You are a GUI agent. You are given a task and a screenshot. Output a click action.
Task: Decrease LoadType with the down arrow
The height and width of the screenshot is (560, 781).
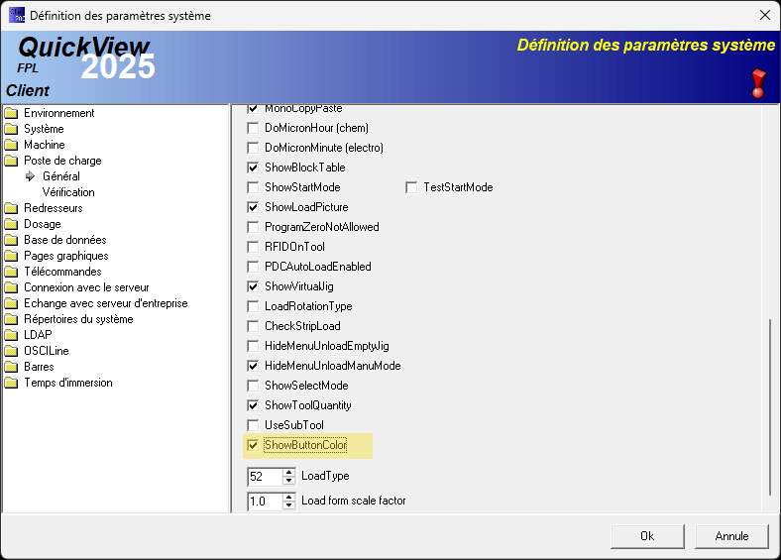(x=288, y=481)
